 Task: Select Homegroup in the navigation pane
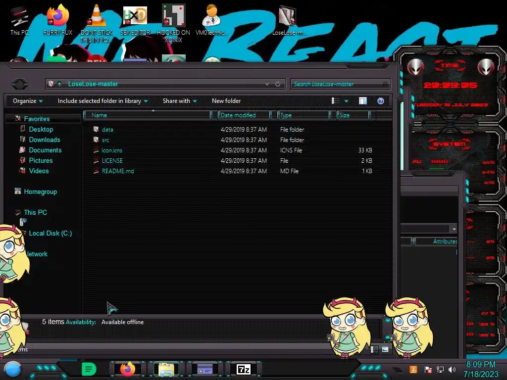[40, 191]
